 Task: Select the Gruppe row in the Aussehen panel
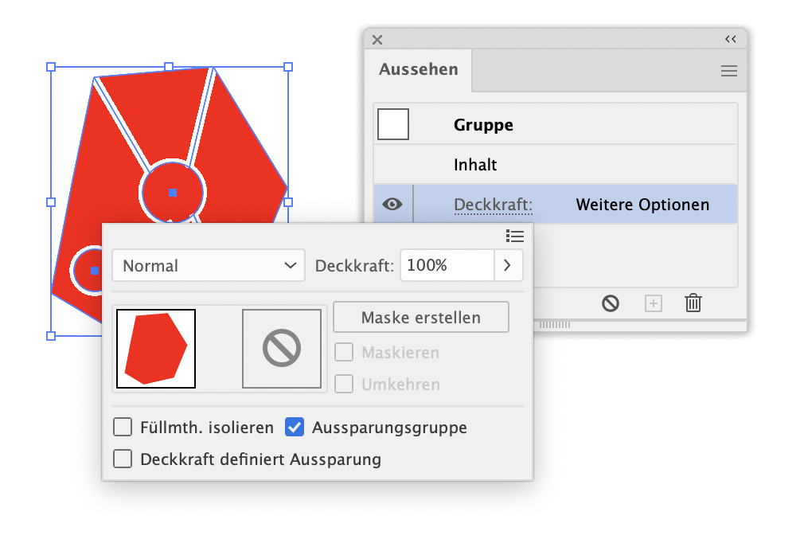point(483,124)
